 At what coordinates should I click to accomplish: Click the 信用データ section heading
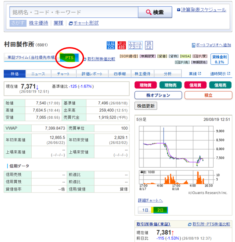pyautogui.click(x=19, y=166)
